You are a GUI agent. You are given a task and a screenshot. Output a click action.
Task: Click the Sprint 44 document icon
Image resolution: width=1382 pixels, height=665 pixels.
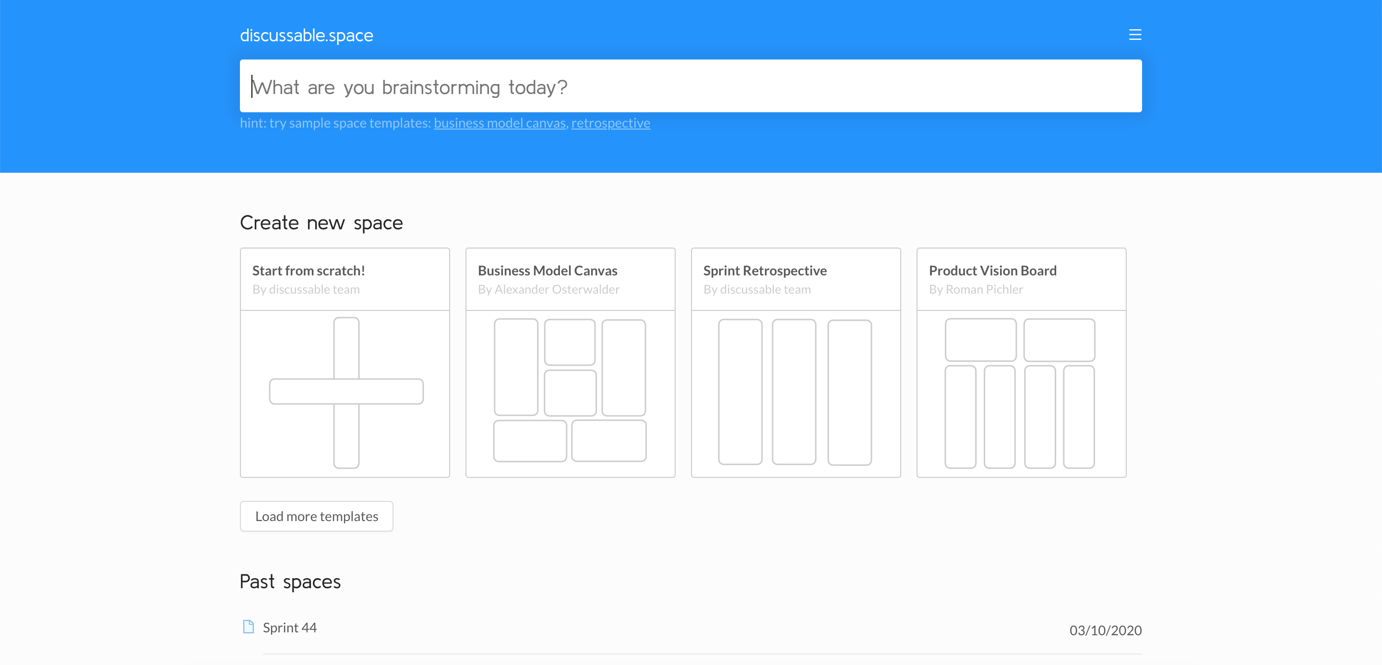pyautogui.click(x=248, y=627)
